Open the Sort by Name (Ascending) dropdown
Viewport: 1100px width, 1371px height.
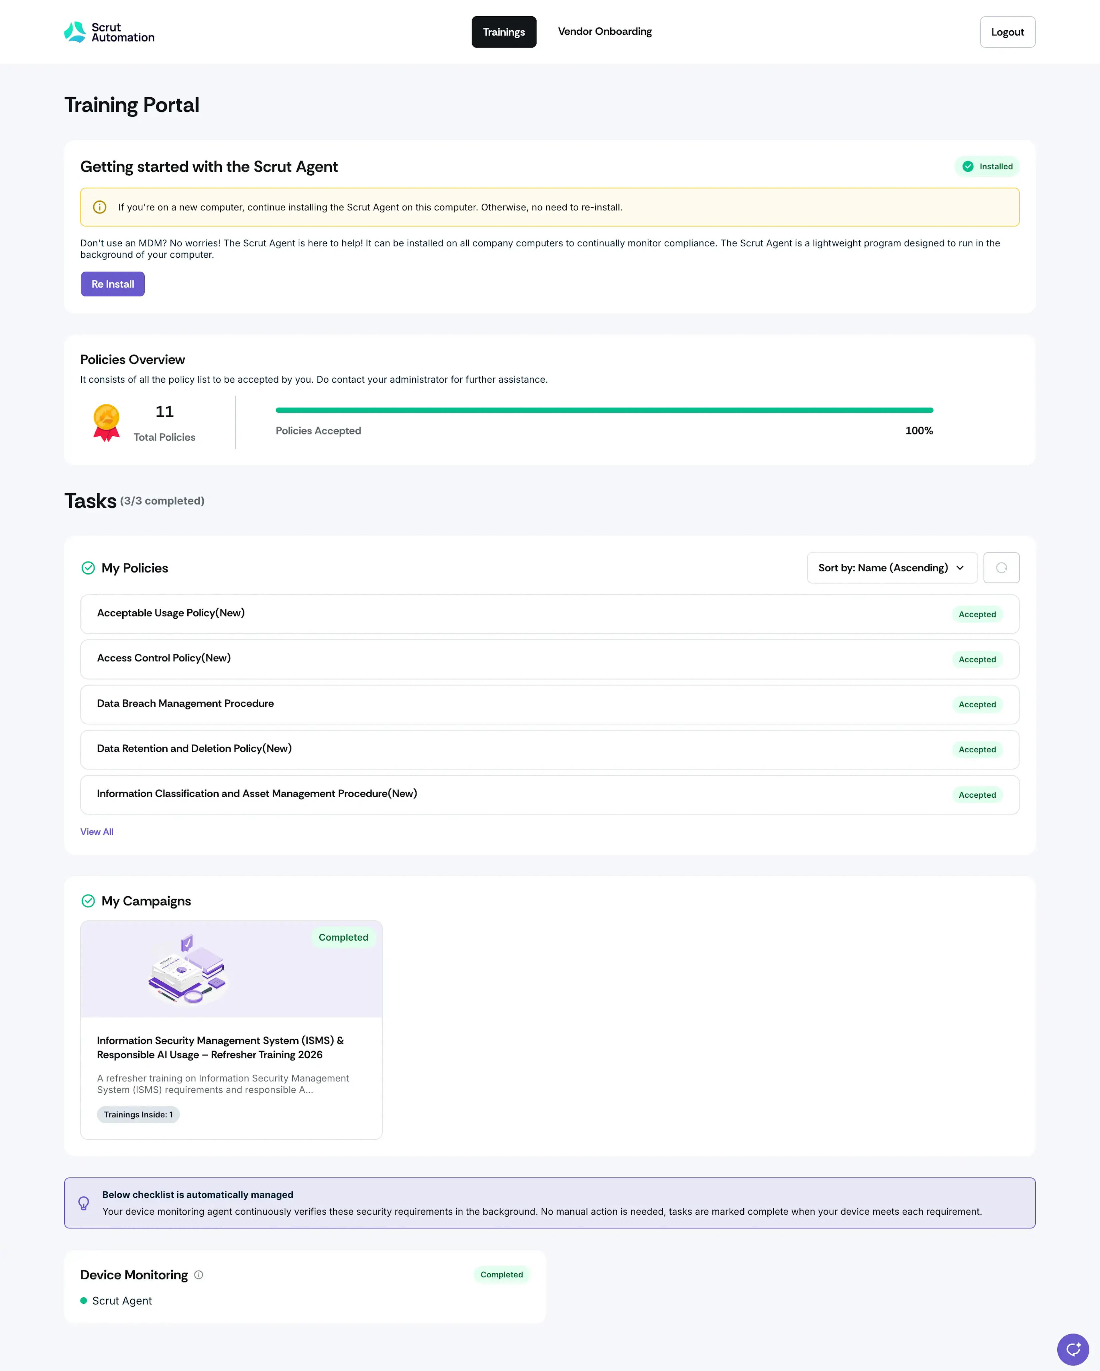tap(892, 568)
